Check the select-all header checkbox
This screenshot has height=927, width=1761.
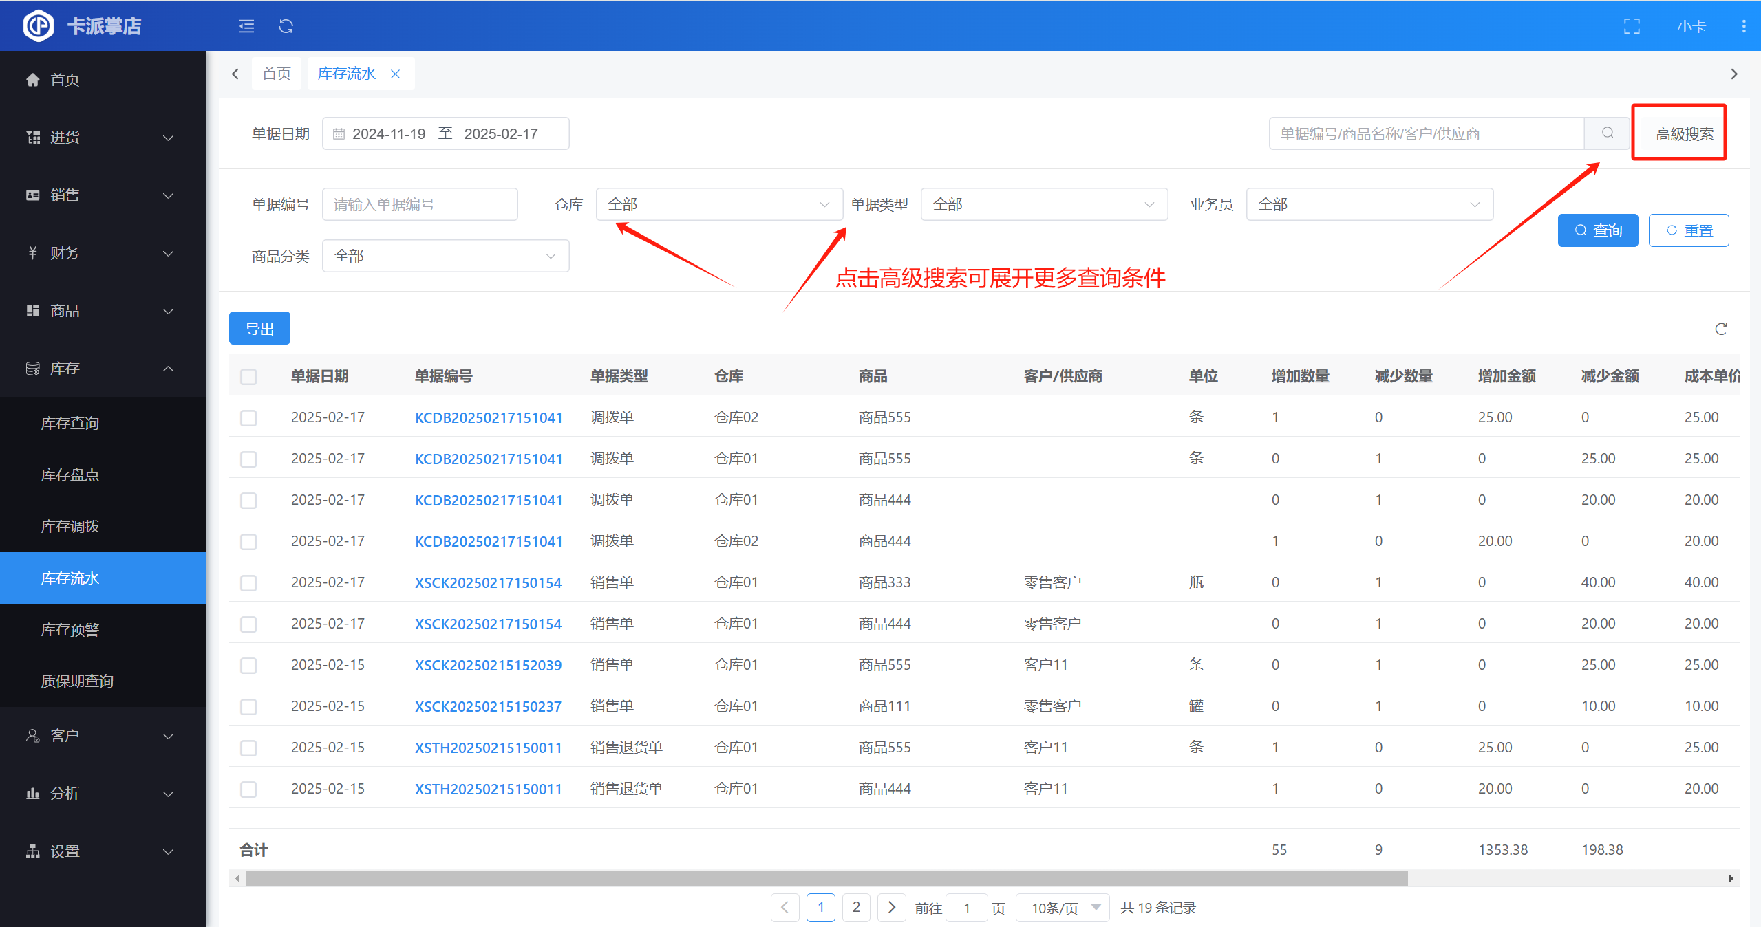pyautogui.click(x=248, y=377)
